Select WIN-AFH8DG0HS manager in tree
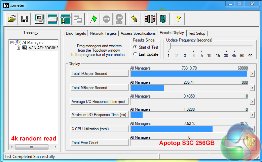262x162 pixels. 43,48
